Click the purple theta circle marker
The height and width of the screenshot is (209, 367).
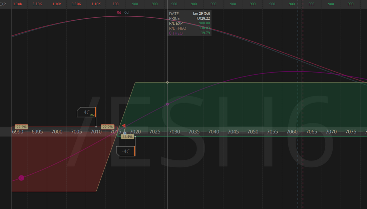point(21,178)
